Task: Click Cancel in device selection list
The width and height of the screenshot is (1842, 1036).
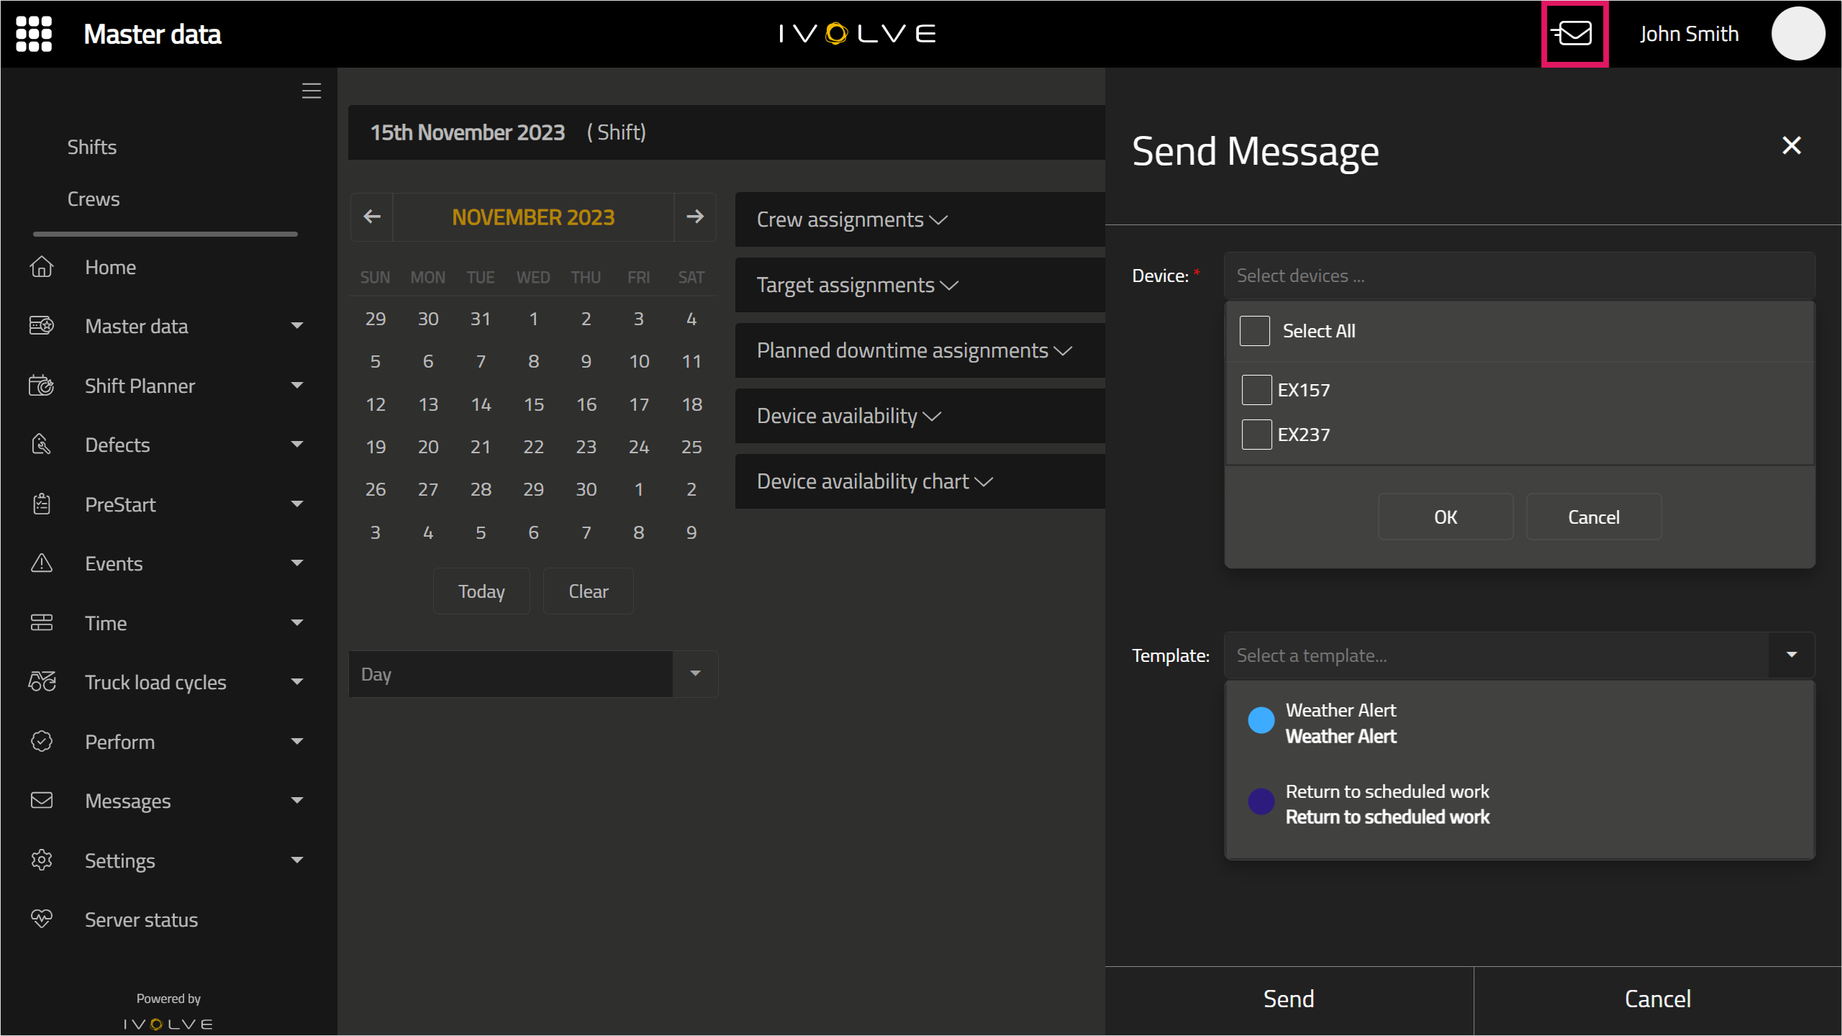Action: pos(1594,517)
